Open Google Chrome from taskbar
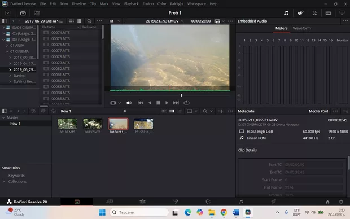 (x=224, y=212)
